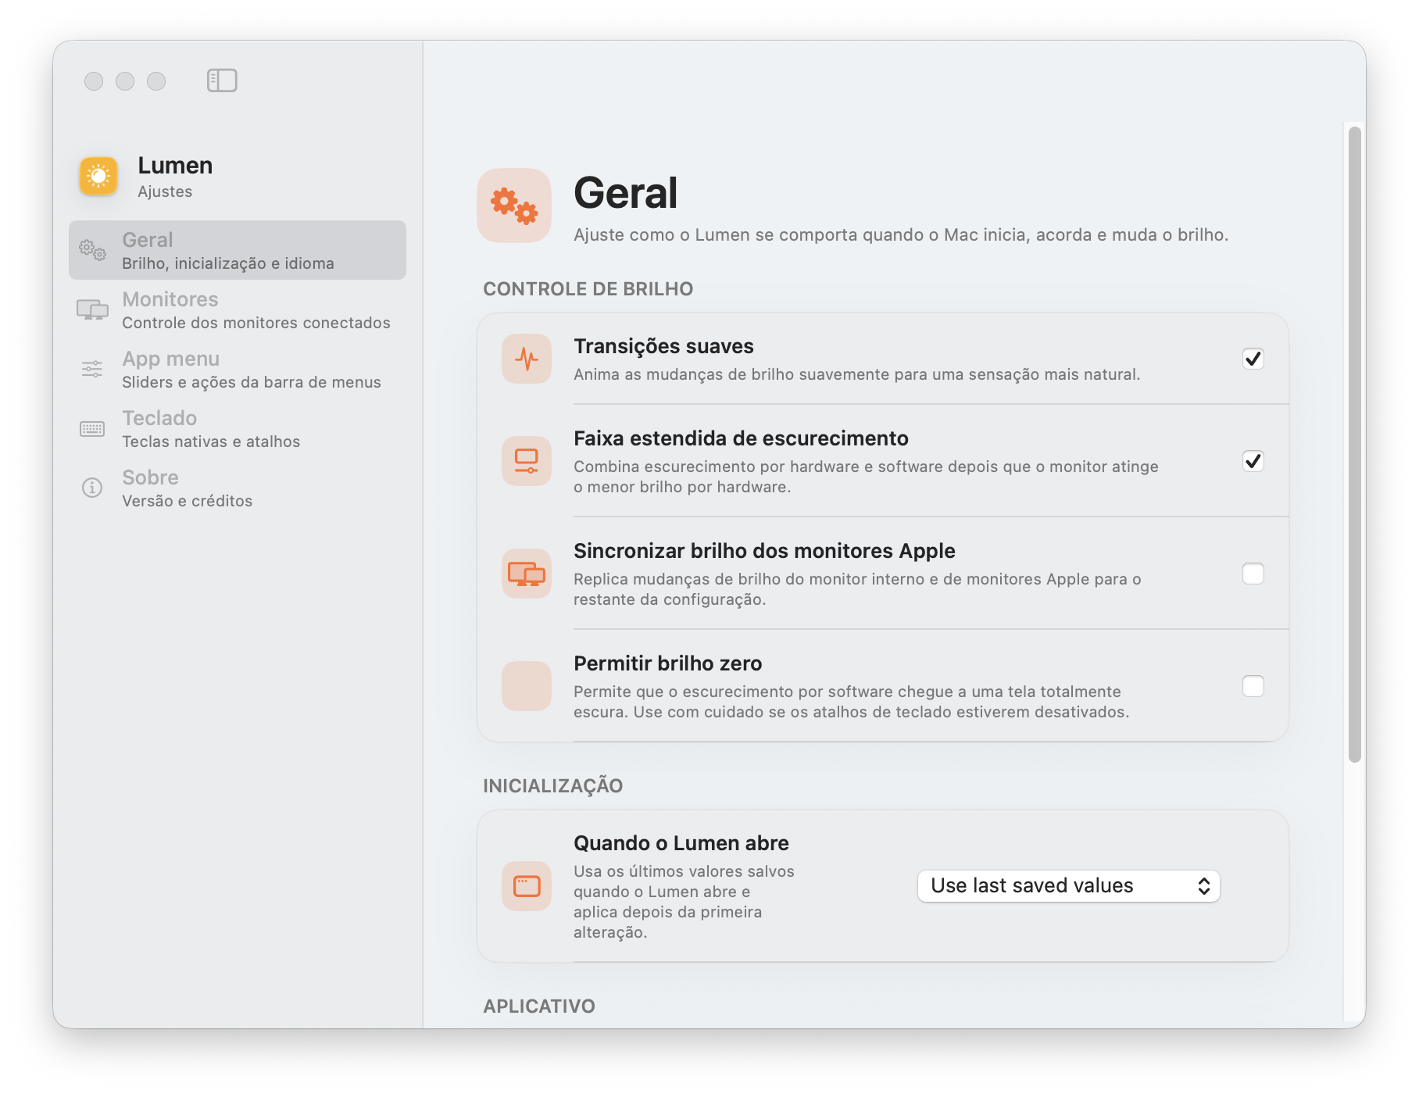This screenshot has width=1419, height=1094.
Task: Click the Quando o Lumen abre title
Action: (681, 843)
